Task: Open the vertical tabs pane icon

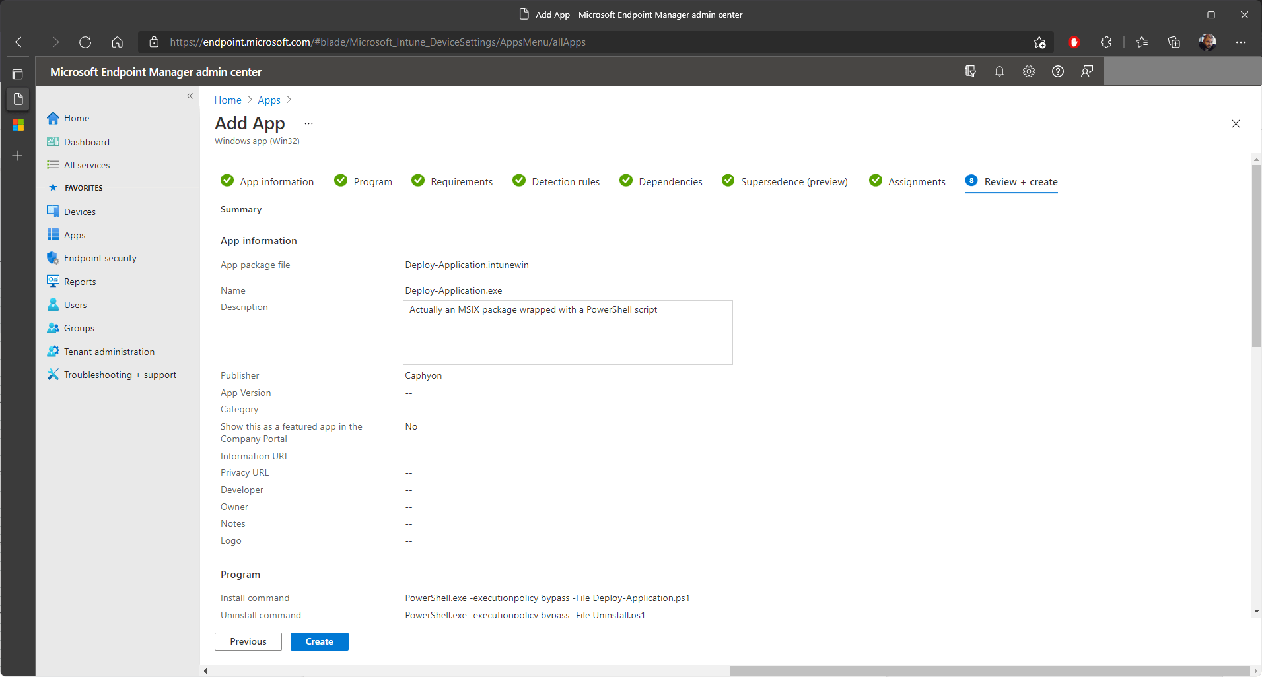Action: click(x=18, y=75)
